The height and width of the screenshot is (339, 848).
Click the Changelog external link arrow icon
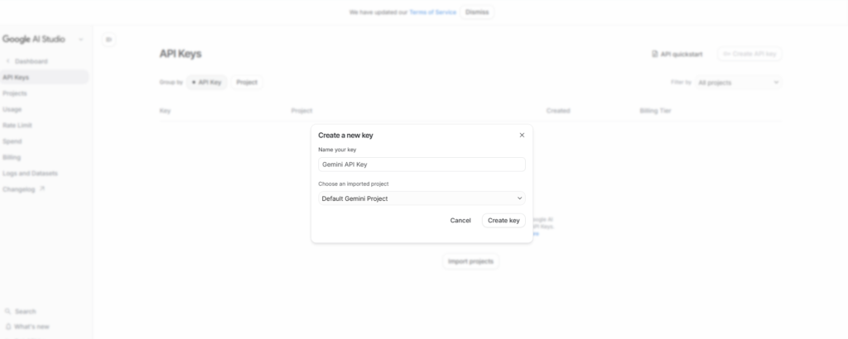[x=42, y=189]
